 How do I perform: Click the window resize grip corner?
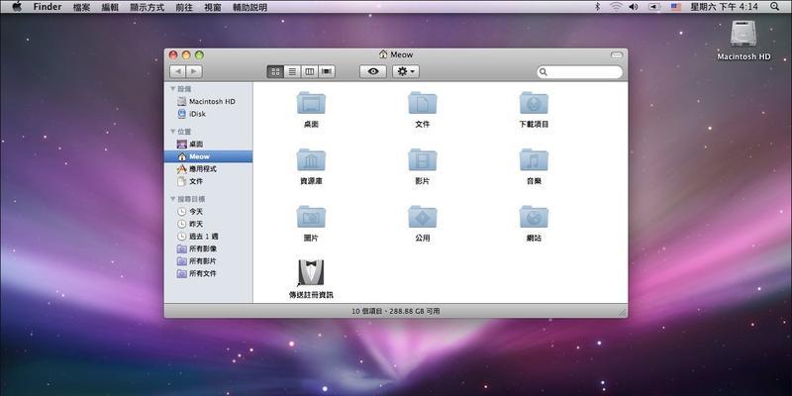623,313
